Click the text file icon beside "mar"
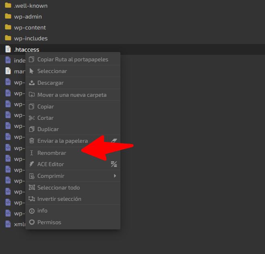 [8, 71]
